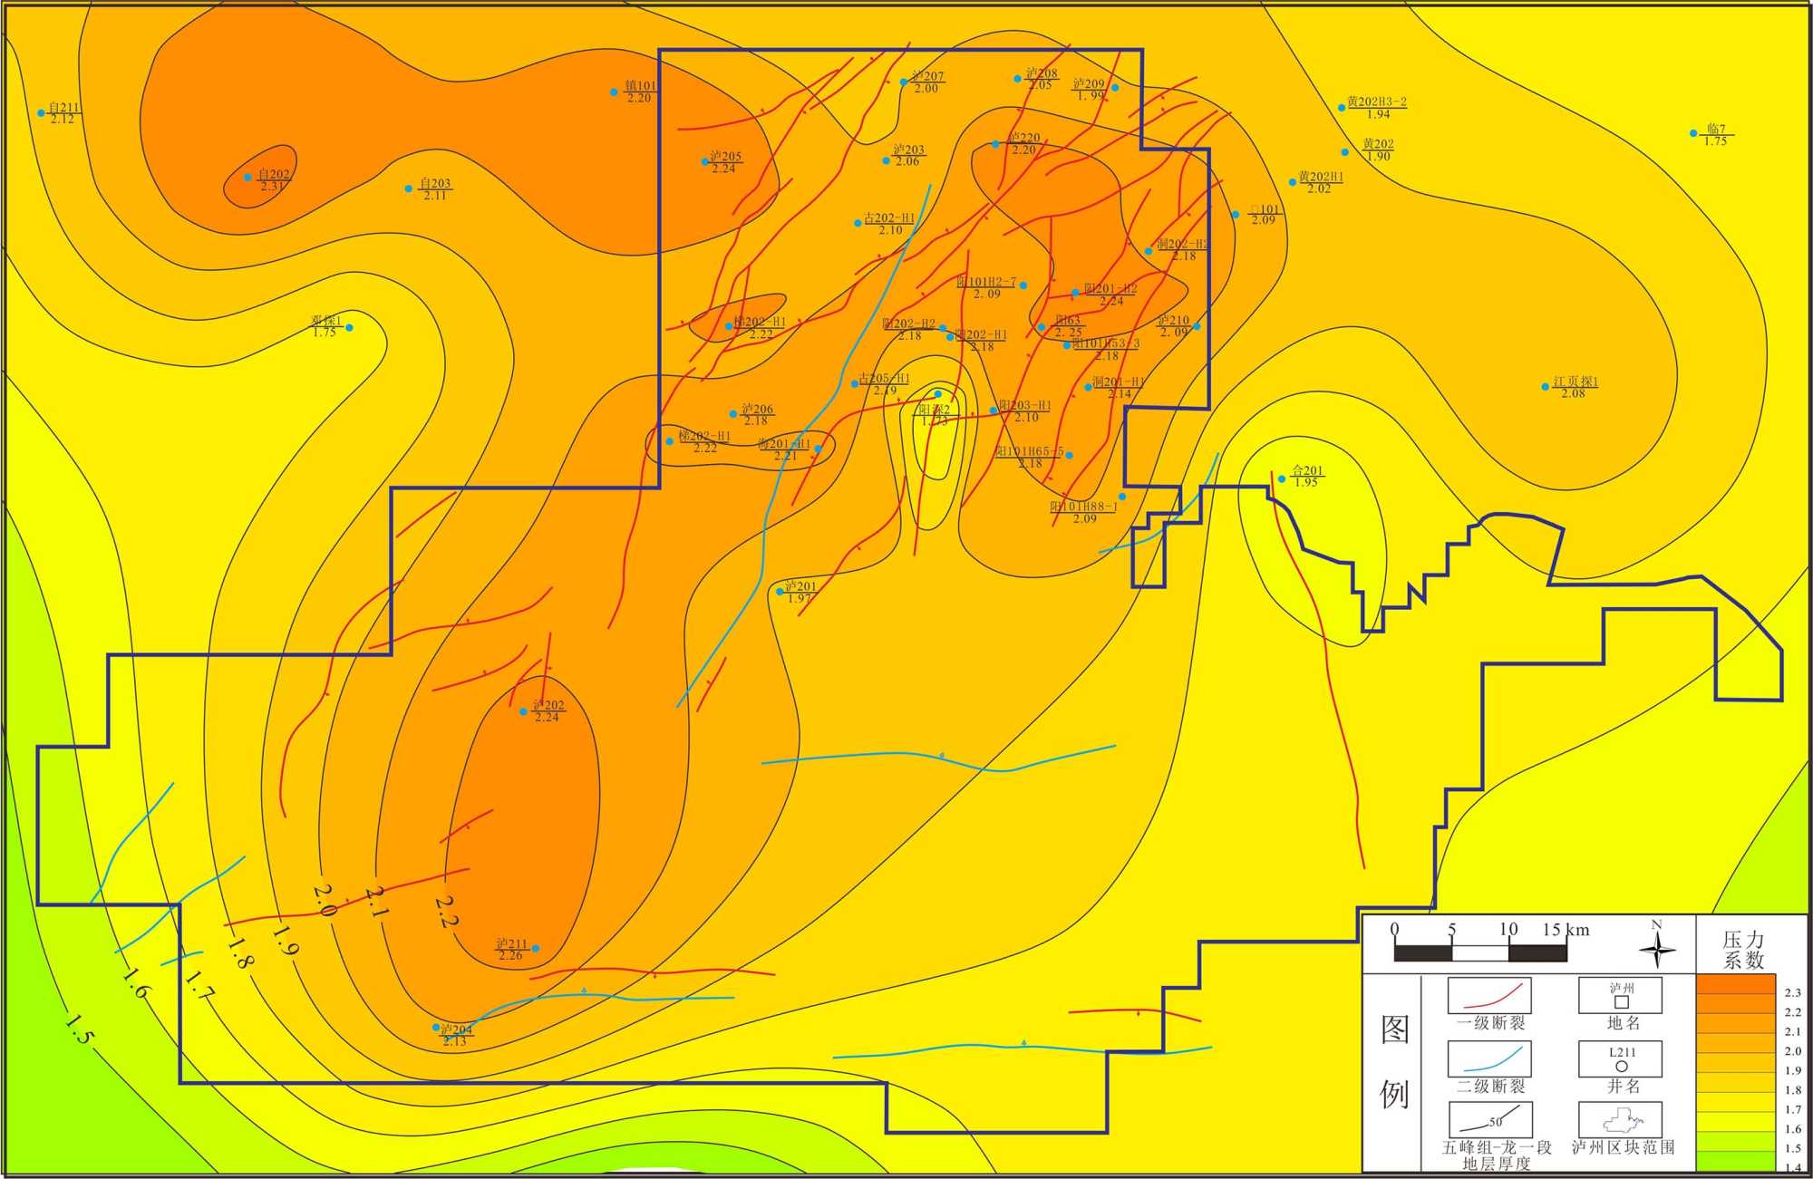1813x1179 pixels.
Task: Click the Luzhou block outline legend symbol
Action: pos(1621,1122)
